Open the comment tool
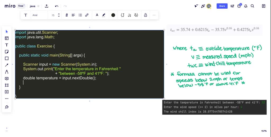 tap(7, 79)
